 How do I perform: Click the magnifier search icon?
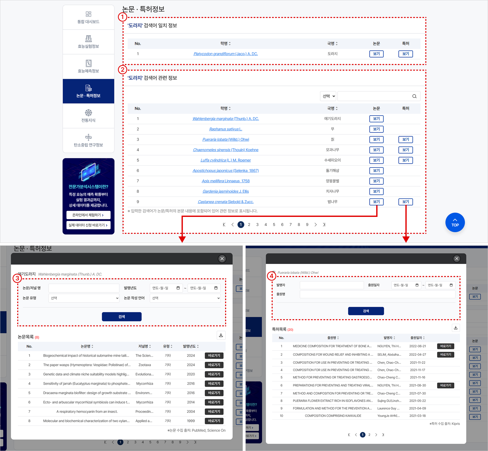[414, 96]
